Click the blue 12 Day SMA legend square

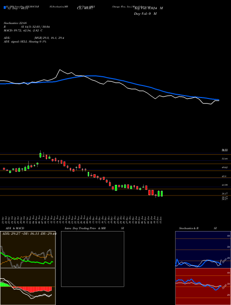5,7
